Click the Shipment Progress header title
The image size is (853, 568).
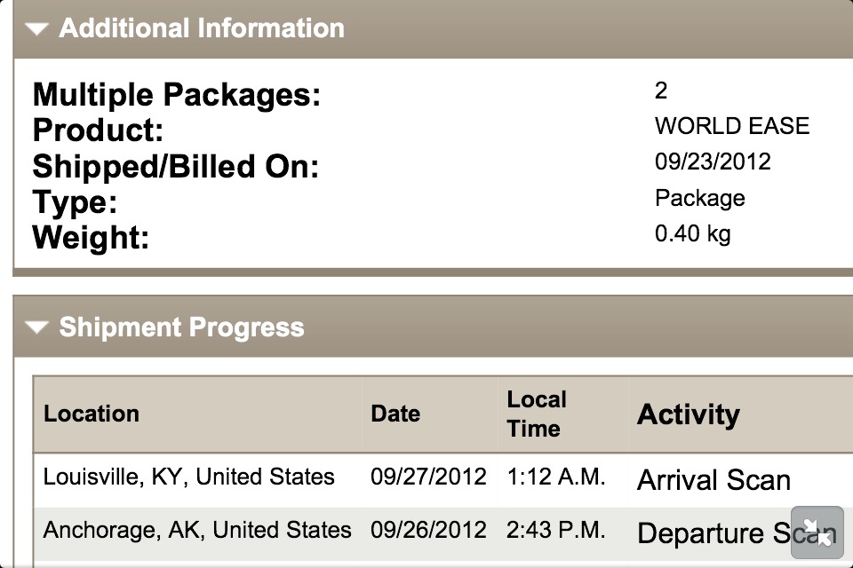(x=181, y=327)
